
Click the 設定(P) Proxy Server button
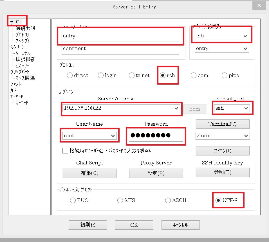pos(156,172)
